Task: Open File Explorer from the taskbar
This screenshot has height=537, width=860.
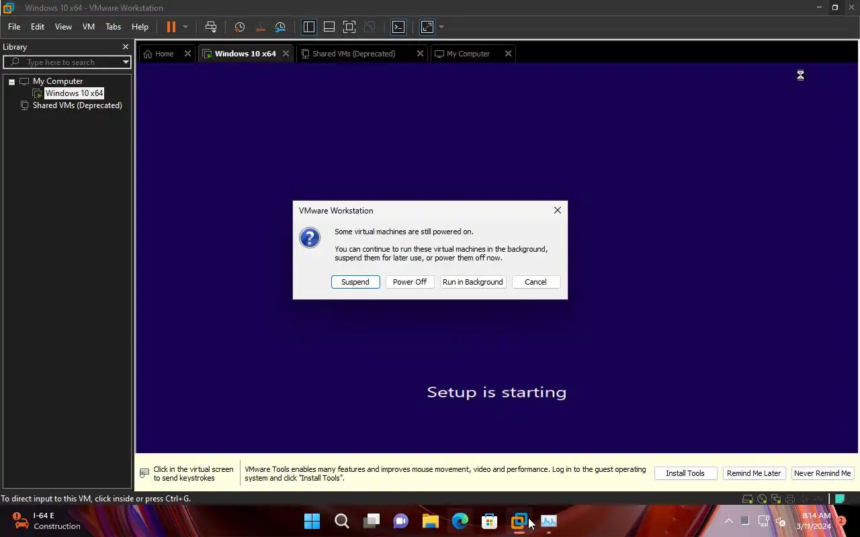Action: coord(431,521)
